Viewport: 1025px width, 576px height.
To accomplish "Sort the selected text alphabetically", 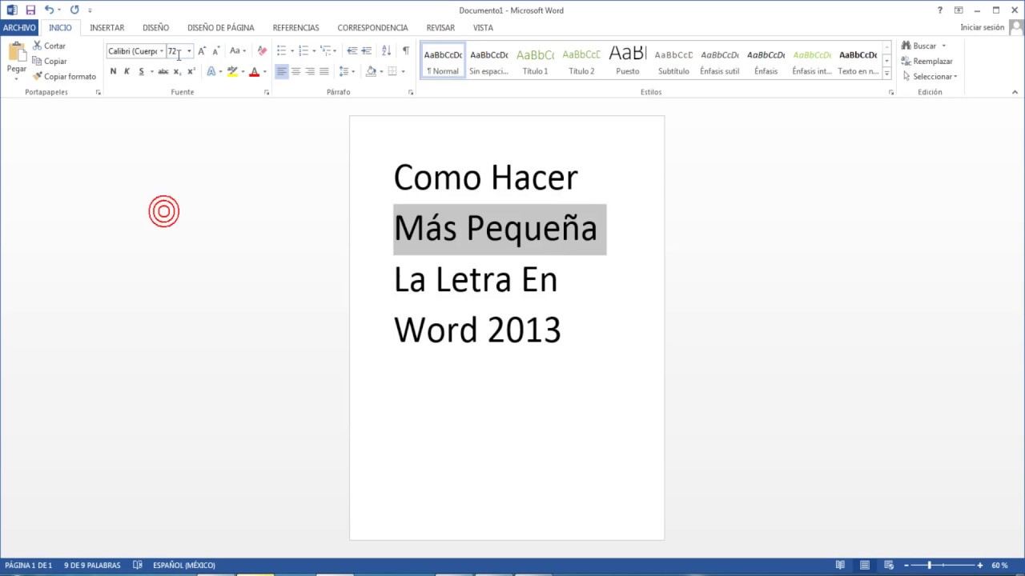I will (x=387, y=51).
